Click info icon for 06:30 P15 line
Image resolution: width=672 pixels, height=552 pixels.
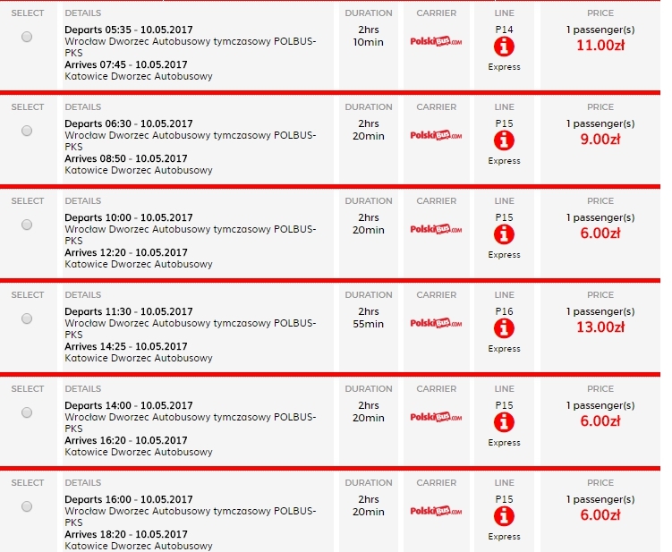point(504,140)
